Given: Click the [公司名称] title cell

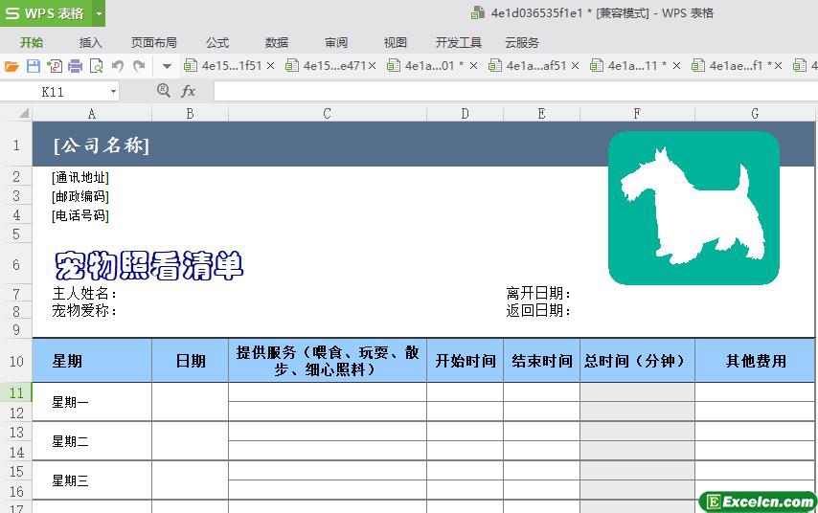Looking at the screenshot, I should coord(102,145).
